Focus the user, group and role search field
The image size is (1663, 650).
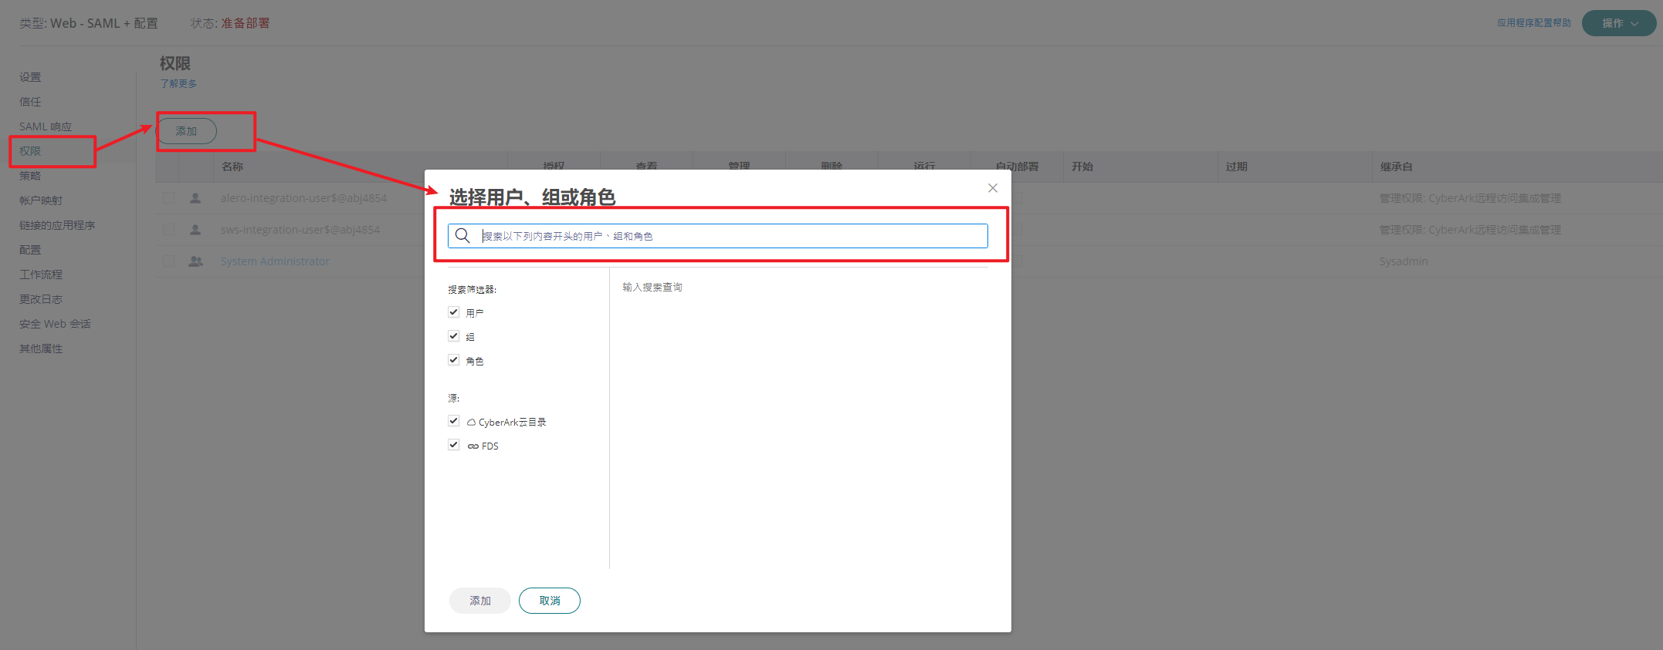(718, 236)
